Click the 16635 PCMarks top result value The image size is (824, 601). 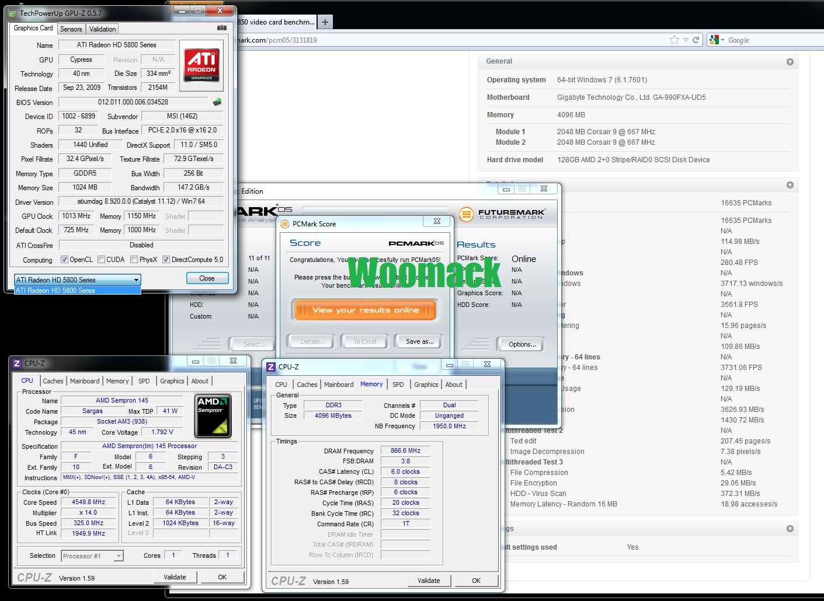(746, 203)
